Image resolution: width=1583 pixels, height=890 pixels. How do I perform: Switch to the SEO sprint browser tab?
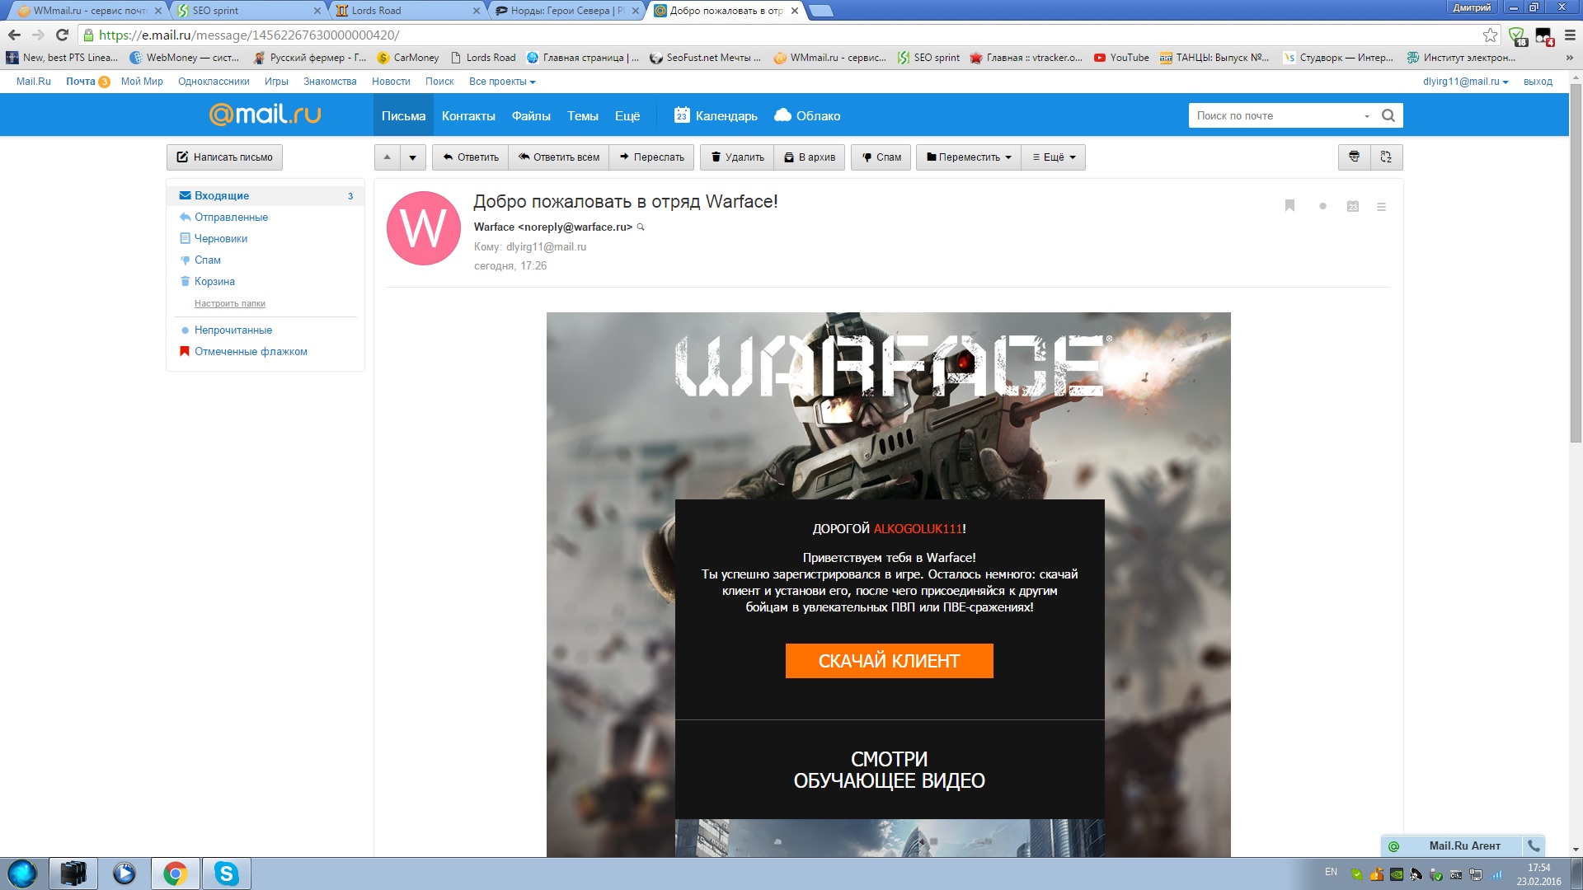[248, 11]
